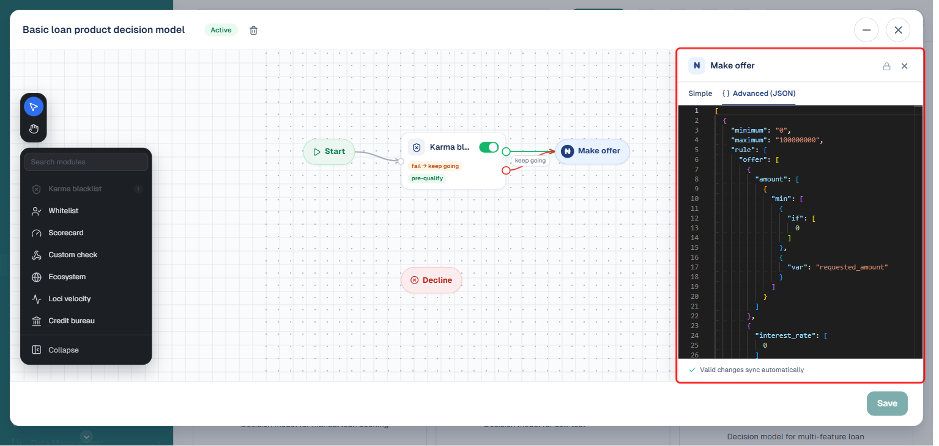Click the 'fail → keep going' tag

(435, 166)
